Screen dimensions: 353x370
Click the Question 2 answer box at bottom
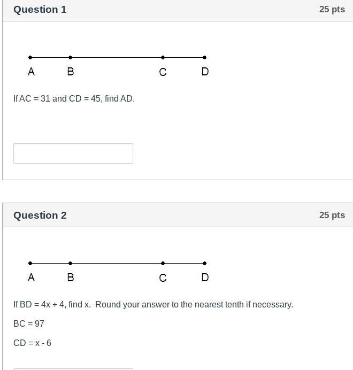coord(73,368)
